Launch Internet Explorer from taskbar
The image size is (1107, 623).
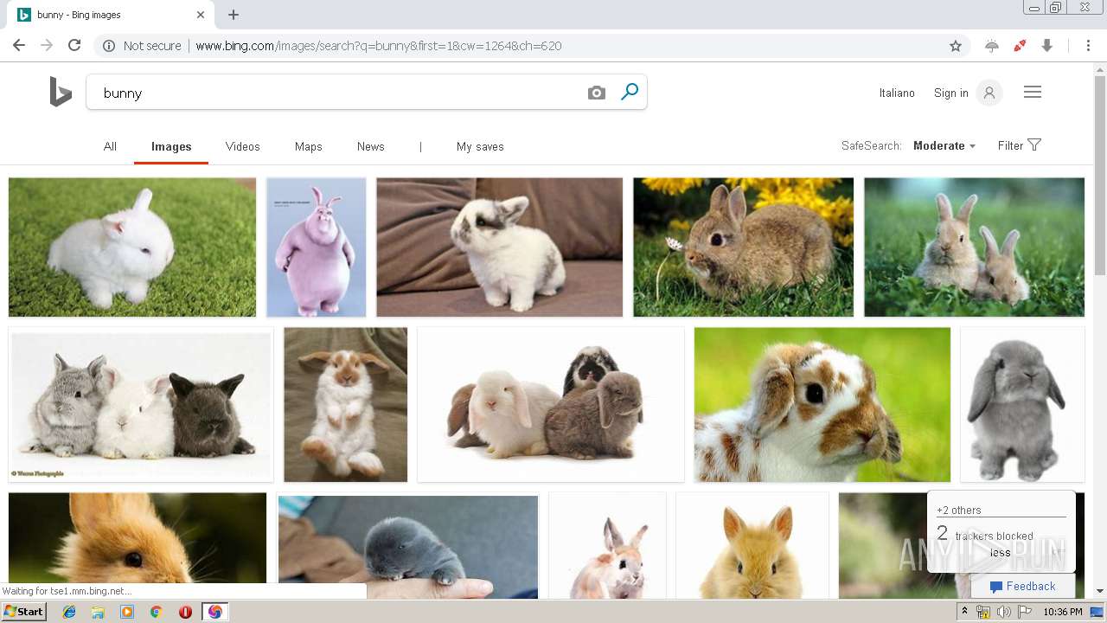[x=69, y=612]
